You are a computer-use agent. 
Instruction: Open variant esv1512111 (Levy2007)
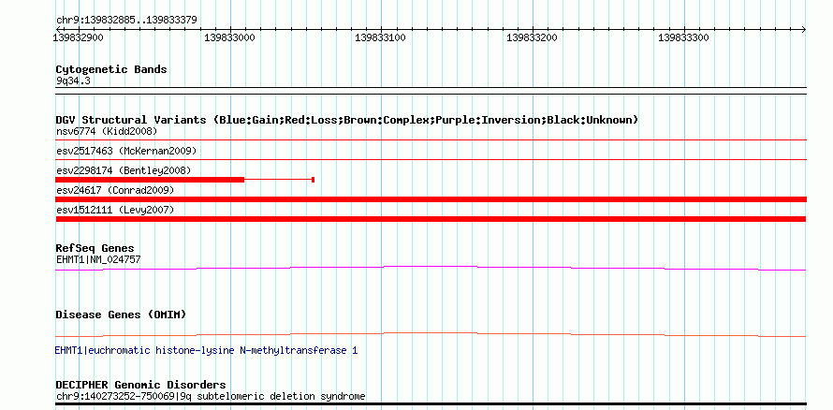click(x=115, y=210)
